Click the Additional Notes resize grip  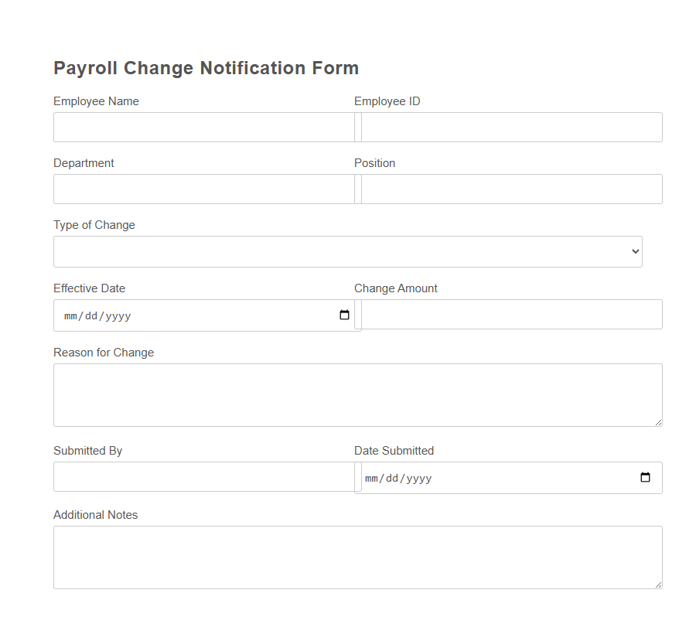tap(659, 585)
